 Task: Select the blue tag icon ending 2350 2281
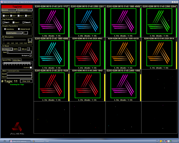click(88, 21)
